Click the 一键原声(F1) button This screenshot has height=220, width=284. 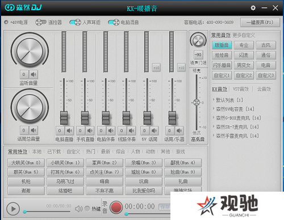point(260,23)
